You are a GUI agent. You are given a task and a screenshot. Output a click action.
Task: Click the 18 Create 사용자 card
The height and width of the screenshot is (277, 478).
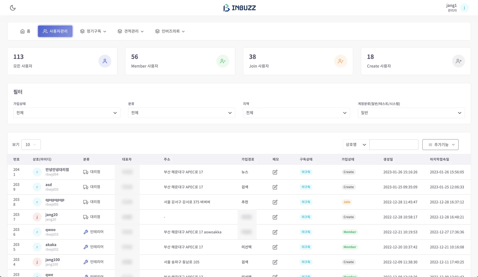pyautogui.click(x=416, y=61)
